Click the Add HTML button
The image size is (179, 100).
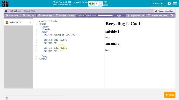point(12,16)
